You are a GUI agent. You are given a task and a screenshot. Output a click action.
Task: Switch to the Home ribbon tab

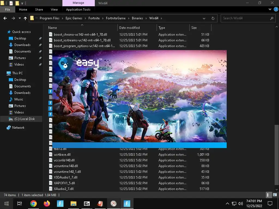click(x=23, y=10)
